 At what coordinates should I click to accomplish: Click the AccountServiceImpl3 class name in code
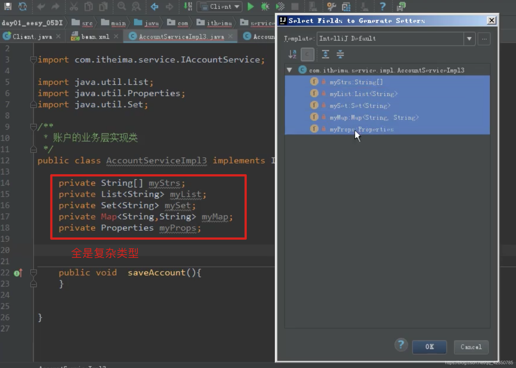pos(157,161)
